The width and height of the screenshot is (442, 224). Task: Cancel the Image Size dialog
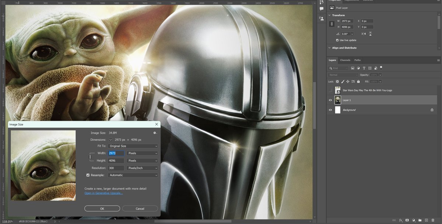[140, 209]
